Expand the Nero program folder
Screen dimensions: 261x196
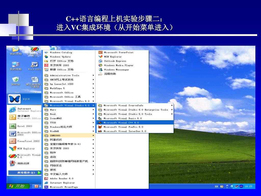click(69, 110)
